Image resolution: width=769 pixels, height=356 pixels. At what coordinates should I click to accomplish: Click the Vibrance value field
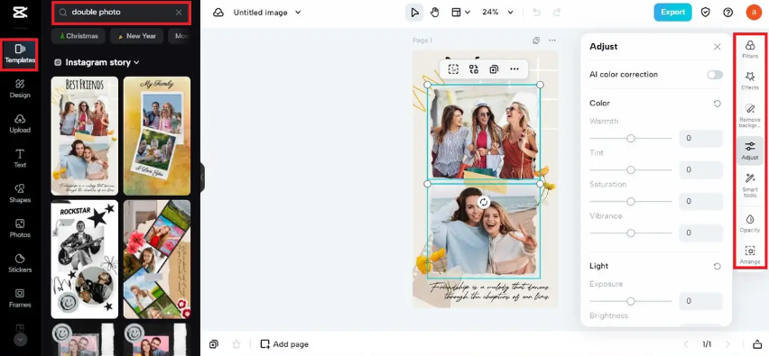[x=700, y=233]
